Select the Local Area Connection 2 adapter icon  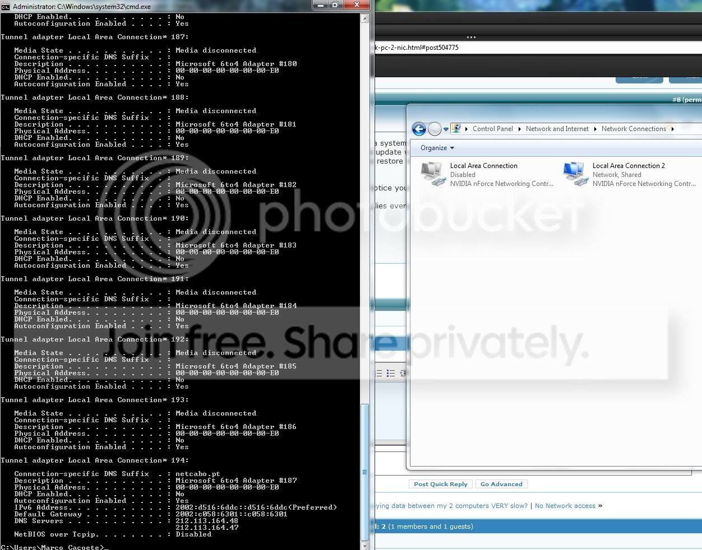(576, 174)
